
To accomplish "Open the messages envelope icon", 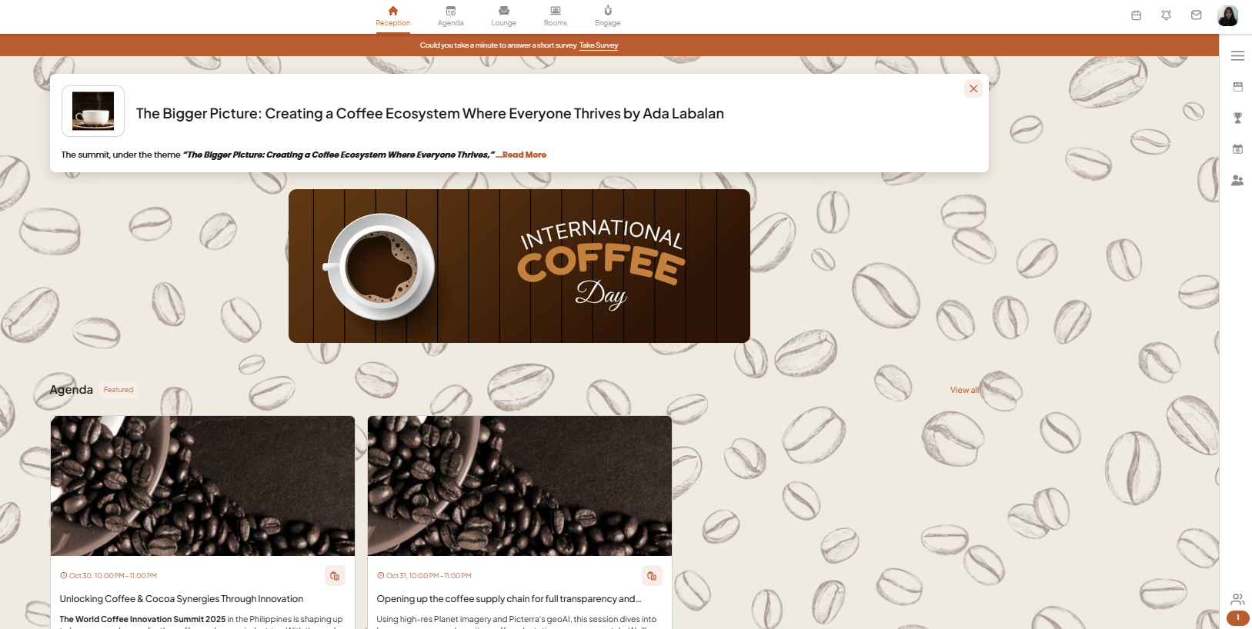I will click(1197, 15).
